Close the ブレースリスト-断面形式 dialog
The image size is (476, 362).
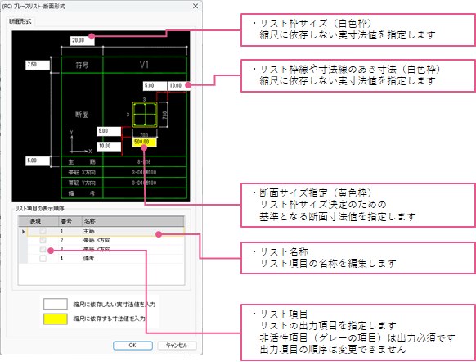pyautogui.click(x=195, y=6)
